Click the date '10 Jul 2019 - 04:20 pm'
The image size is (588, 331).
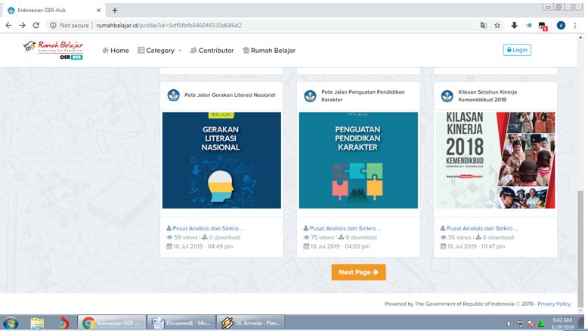tap(340, 246)
